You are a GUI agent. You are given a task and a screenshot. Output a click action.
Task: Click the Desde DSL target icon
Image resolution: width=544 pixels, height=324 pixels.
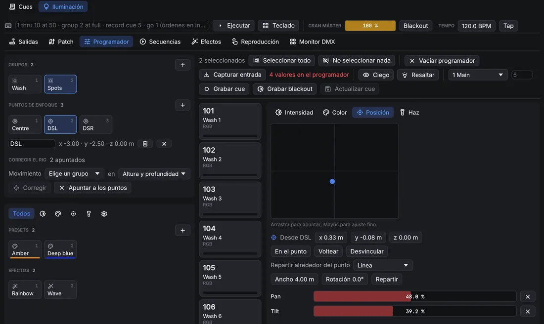pos(274,238)
